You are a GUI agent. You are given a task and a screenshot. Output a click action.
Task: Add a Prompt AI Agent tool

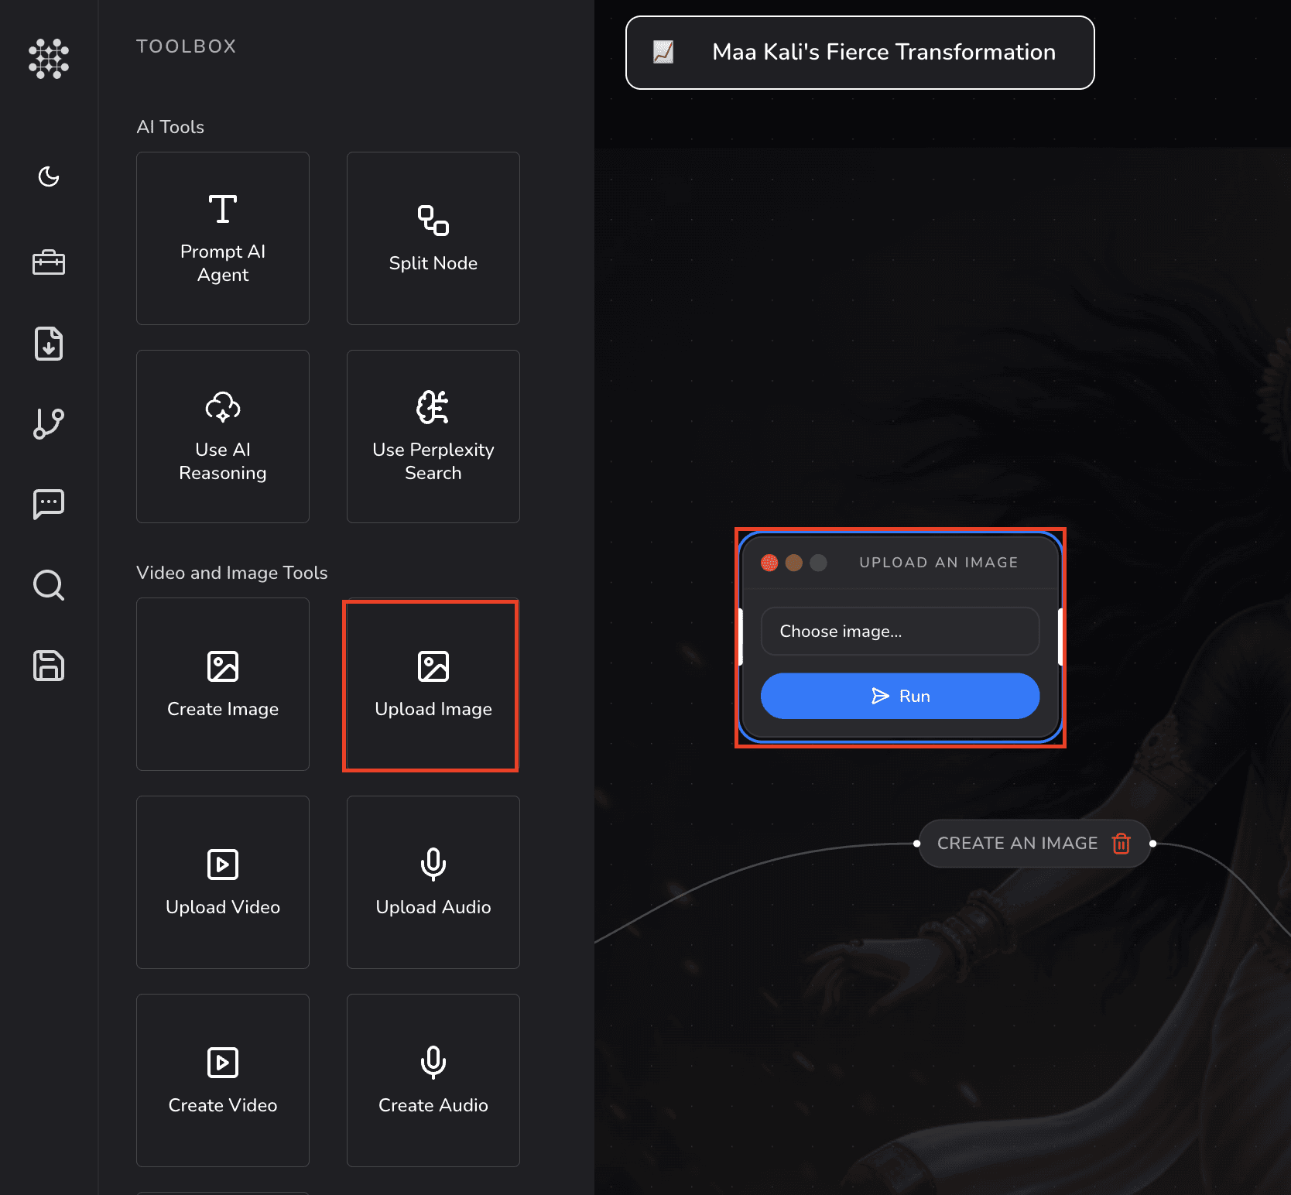click(x=223, y=238)
